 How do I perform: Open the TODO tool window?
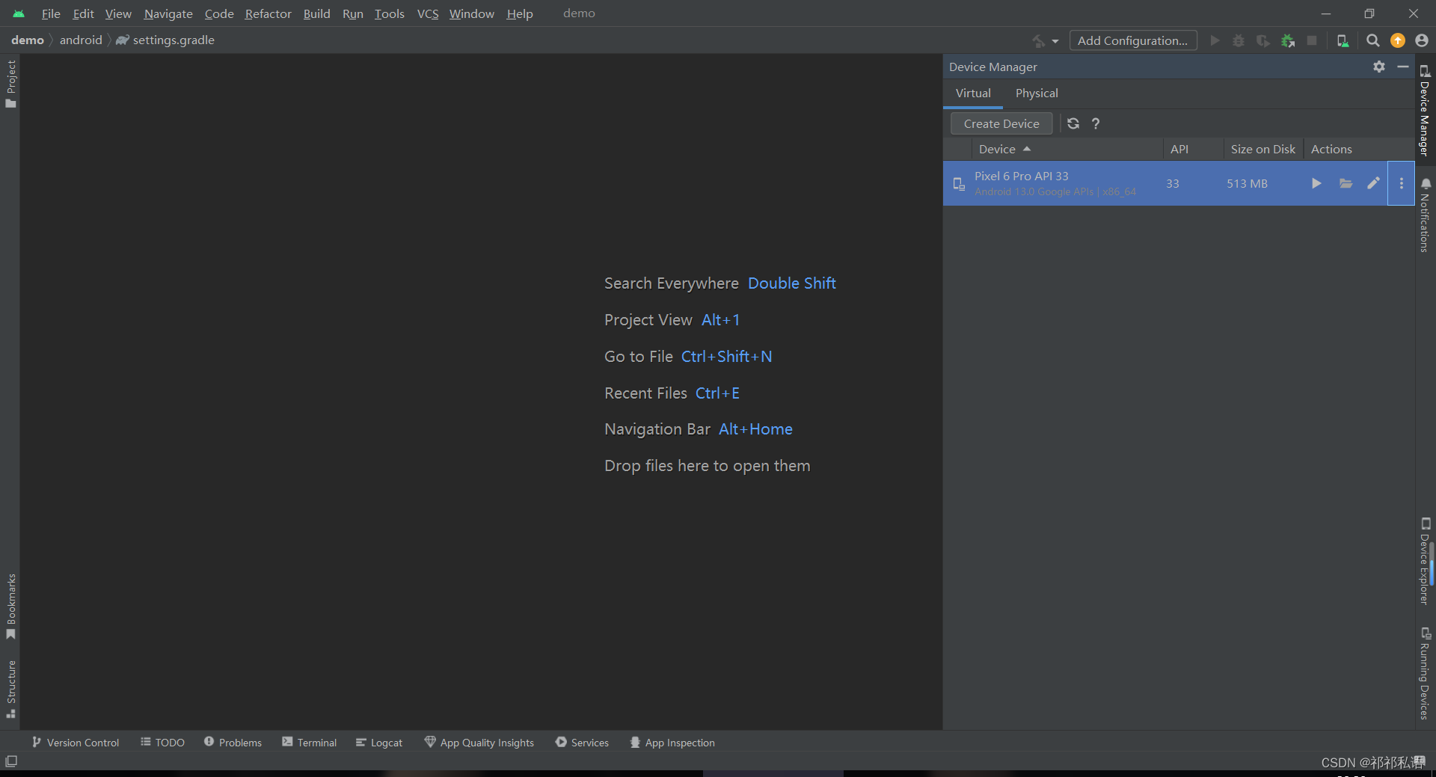(162, 743)
